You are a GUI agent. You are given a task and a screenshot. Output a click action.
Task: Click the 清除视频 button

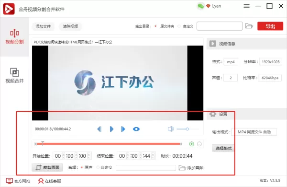coord(70,26)
